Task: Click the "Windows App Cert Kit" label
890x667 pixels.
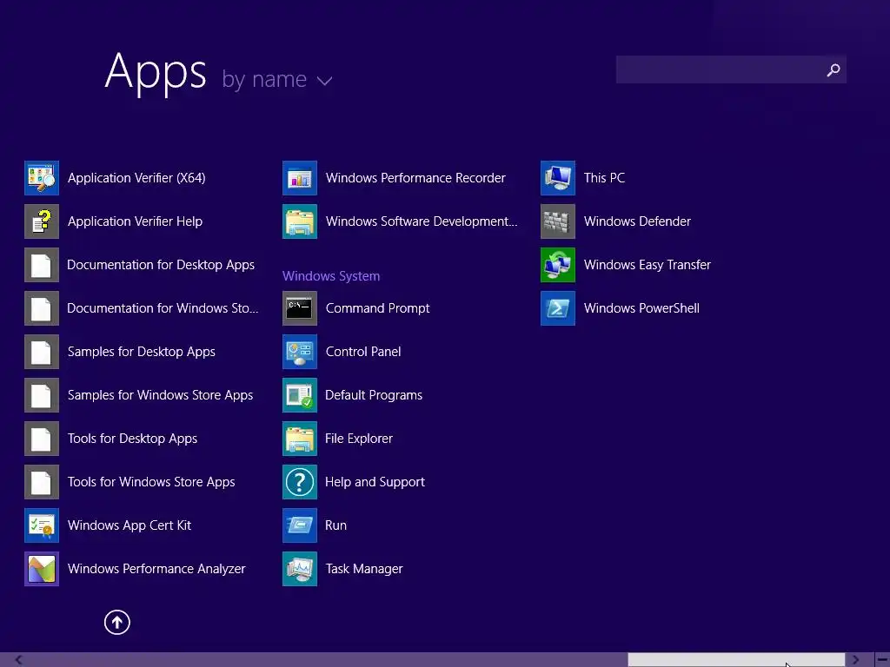Action: click(x=130, y=525)
